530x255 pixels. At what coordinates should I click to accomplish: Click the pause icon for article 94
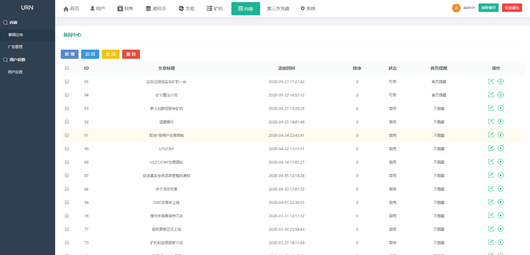tap(500, 95)
